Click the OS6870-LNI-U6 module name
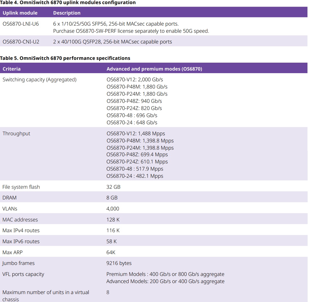The width and height of the screenshot is (309, 302). pyautogui.click(x=21, y=24)
